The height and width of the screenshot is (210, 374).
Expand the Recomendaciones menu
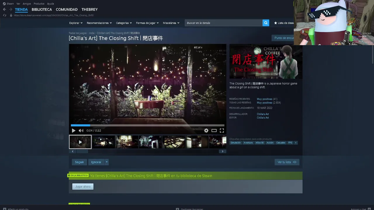99,23
